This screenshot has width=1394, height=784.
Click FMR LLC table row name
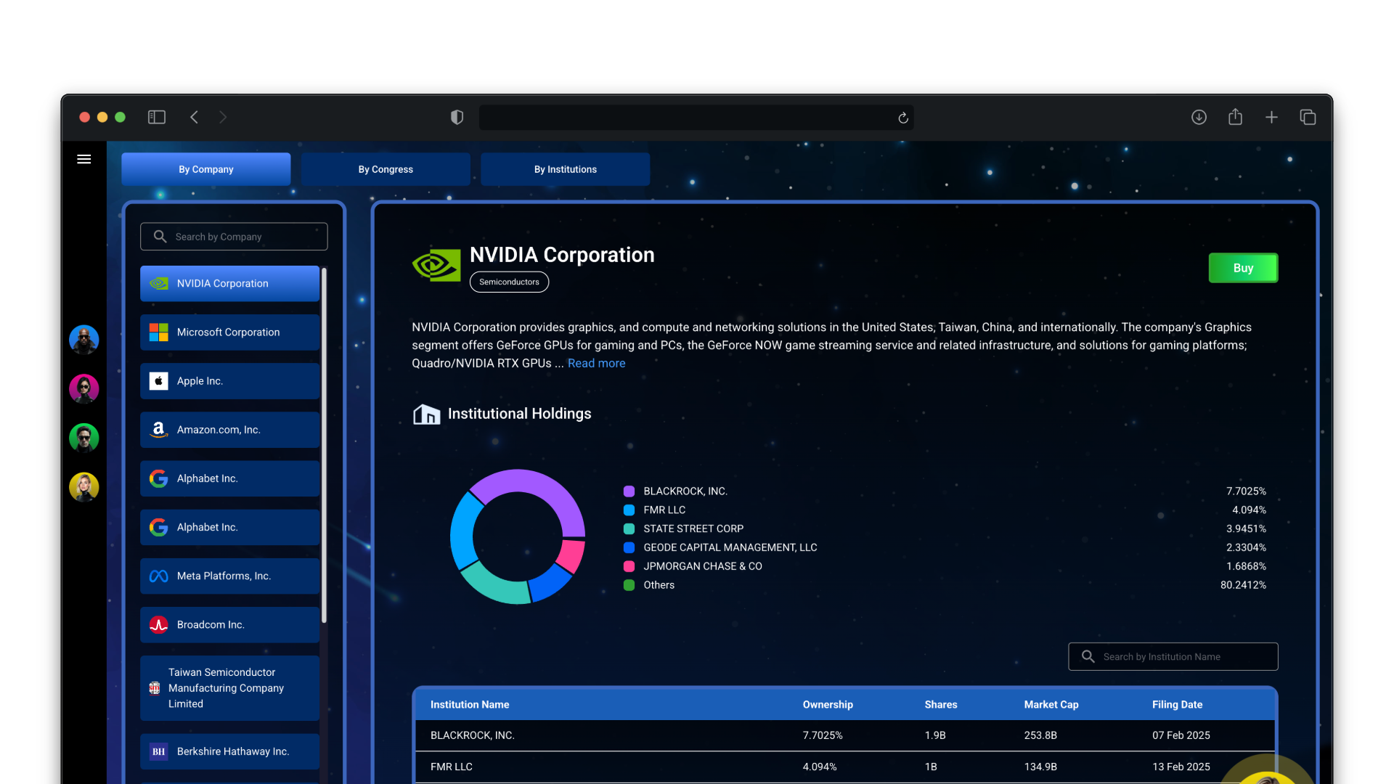tap(451, 767)
